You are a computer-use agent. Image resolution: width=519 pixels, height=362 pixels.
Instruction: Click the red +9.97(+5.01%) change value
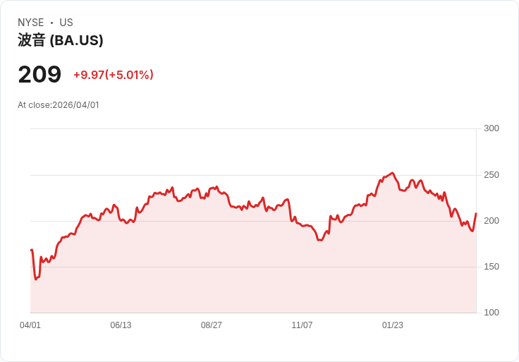pyautogui.click(x=114, y=75)
